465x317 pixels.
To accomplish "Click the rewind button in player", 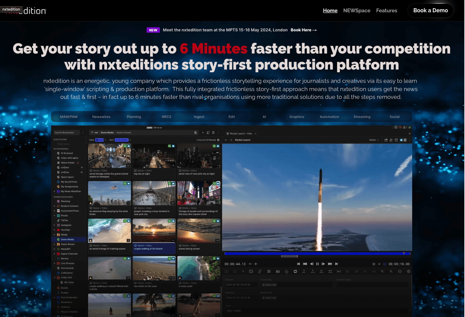I will click(305, 264).
